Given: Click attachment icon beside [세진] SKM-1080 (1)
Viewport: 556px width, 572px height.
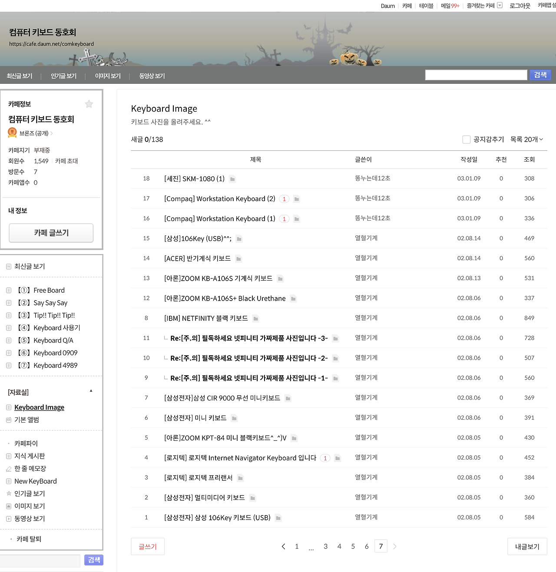Looking at the screenshot, I should tap(232, 179).
